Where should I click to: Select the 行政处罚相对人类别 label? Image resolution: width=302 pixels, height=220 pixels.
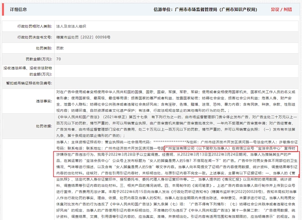[34, 26]
